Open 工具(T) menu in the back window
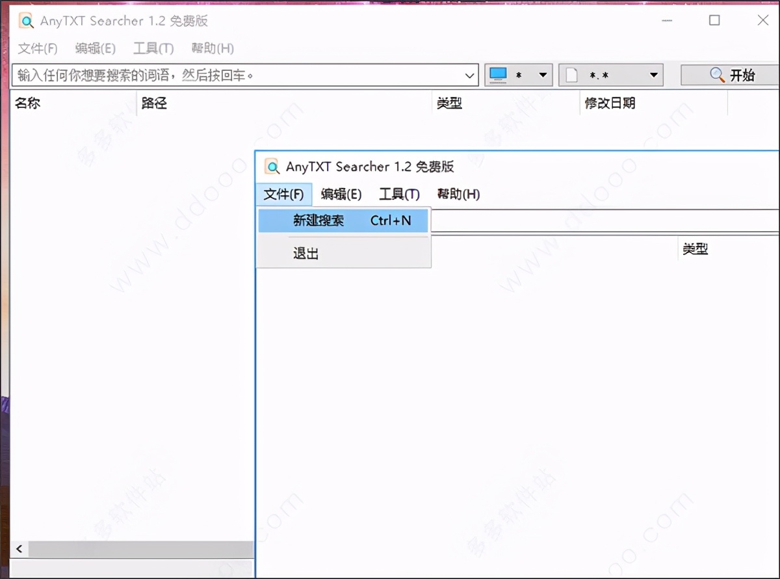Viewport: 780px width, 579px height. tap(153, 48)
